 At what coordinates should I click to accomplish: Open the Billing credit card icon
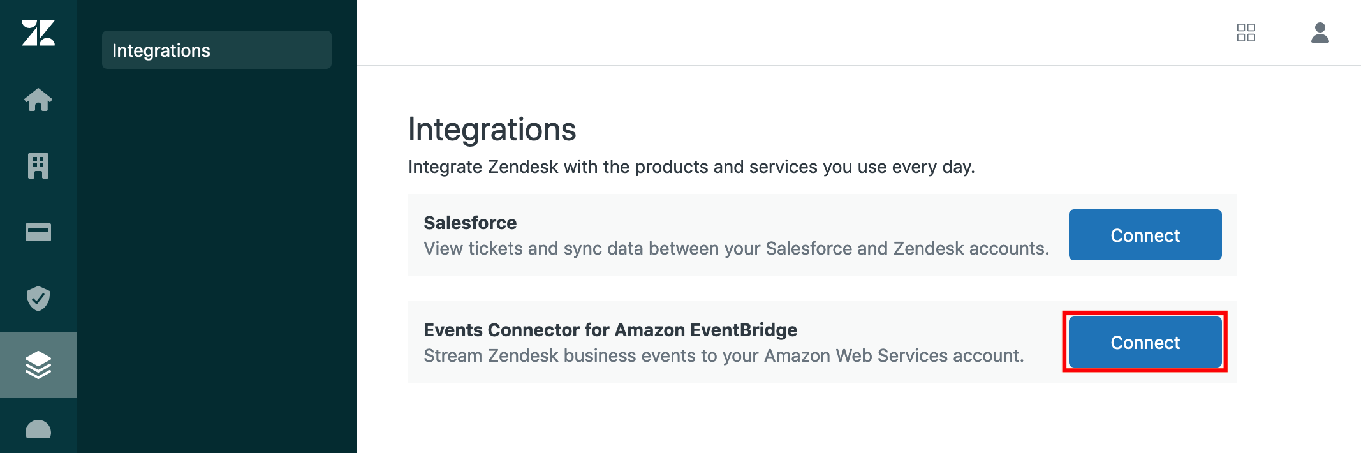(38, 233)
